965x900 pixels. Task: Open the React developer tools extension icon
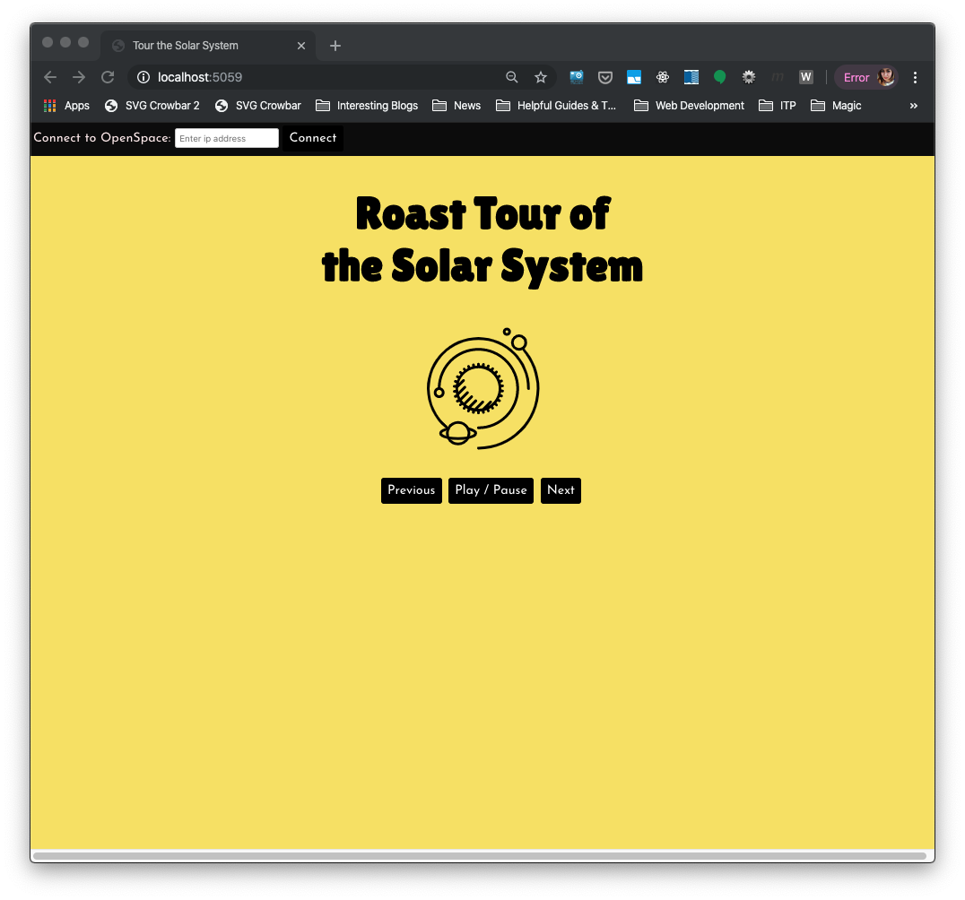coord(662,77)
